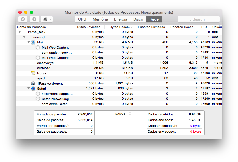Click the yellow minimize window button
238x162 pixels.
pos(26,12)
